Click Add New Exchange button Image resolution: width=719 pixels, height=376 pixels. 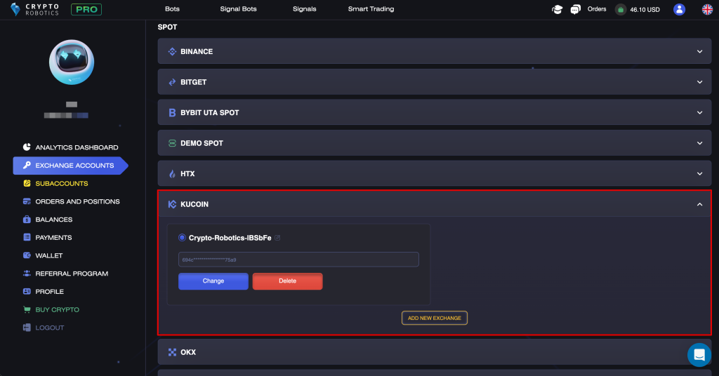[434, 318]
